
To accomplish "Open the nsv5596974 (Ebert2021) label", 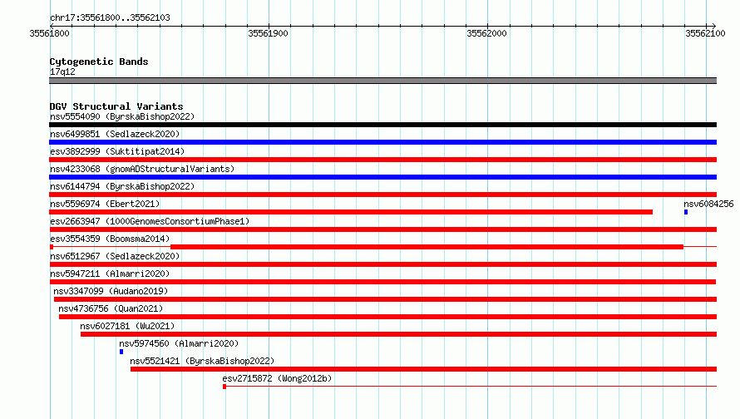I will [x=105, y=204].
